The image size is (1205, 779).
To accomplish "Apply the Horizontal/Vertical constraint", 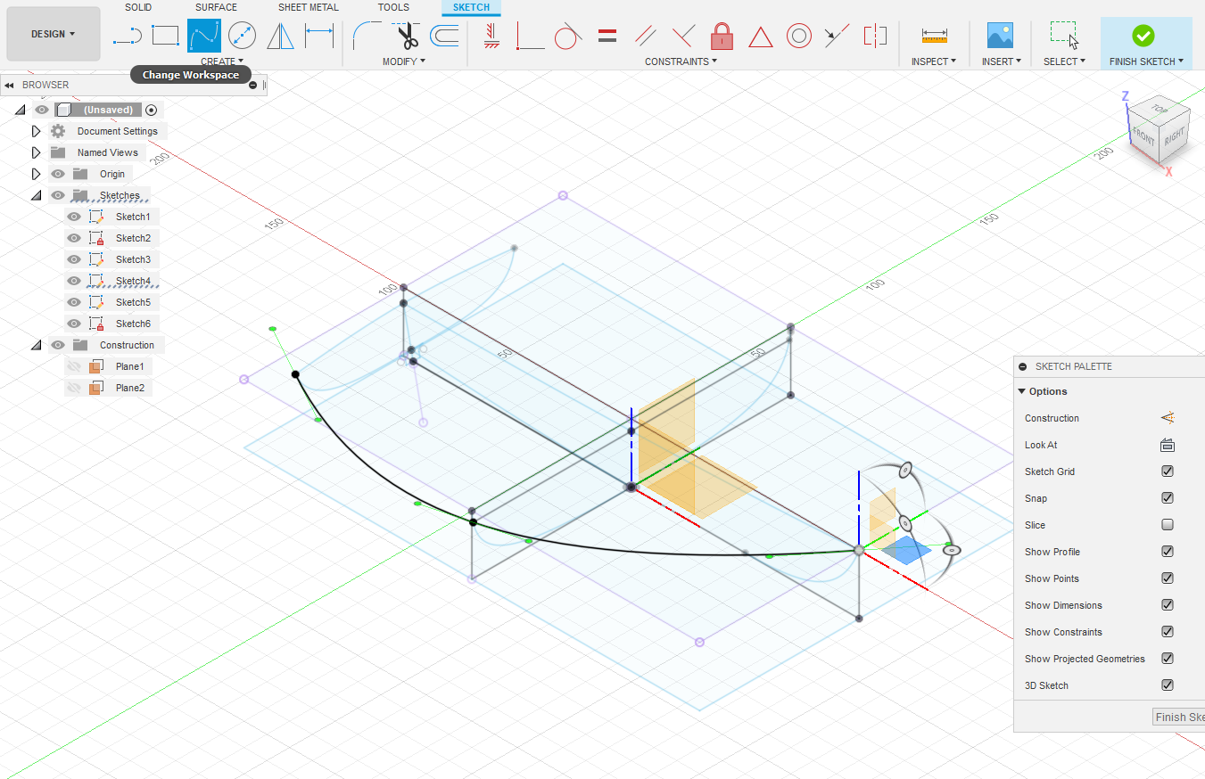I will click(491, 36).
